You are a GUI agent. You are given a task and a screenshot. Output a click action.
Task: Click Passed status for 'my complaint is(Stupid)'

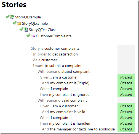coord(126,83)
